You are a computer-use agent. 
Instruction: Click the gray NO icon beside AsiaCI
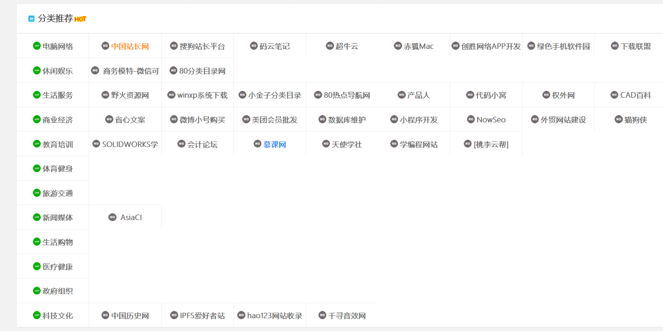tap(112, 217)
